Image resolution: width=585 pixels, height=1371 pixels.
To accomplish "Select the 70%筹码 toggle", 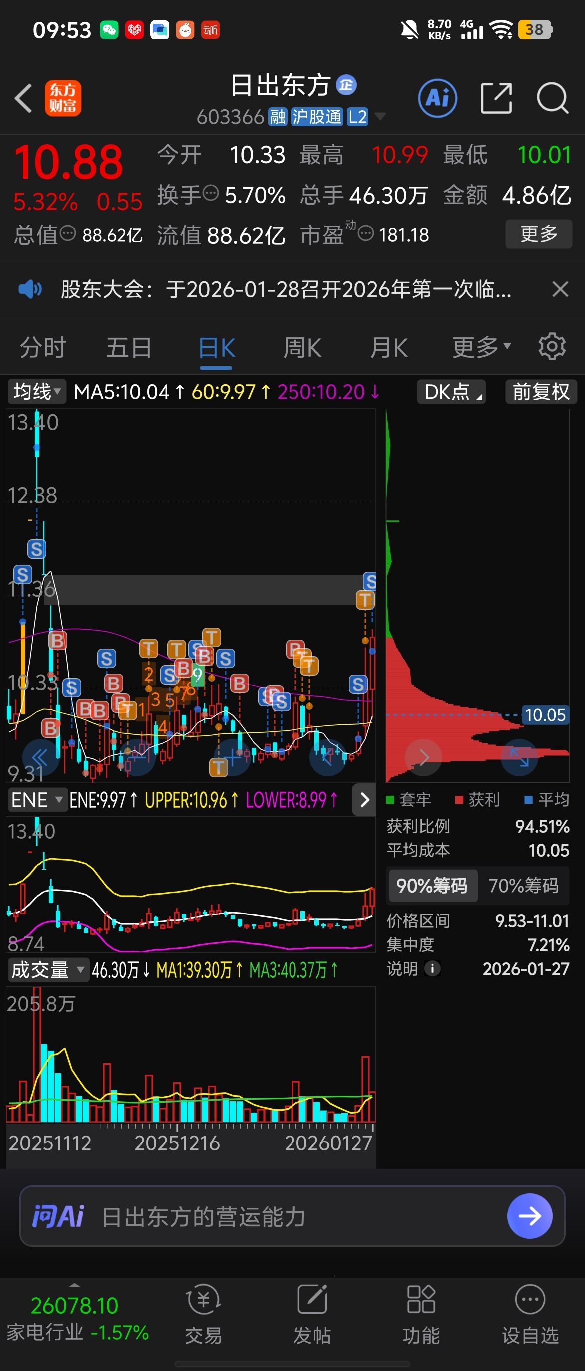I will pos(523,886).
